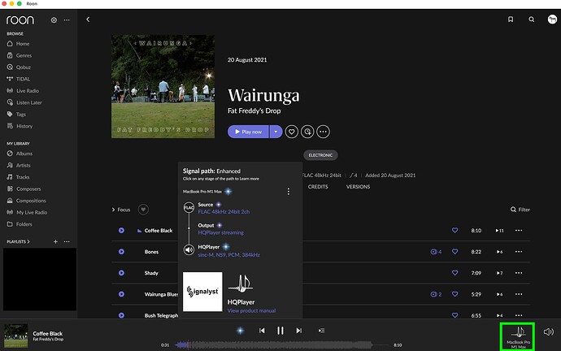
Task: Open Artists in My Library
Action: [x=19, y=165]
